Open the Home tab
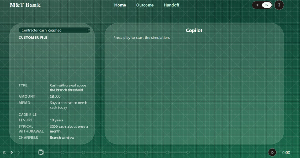300x158 pixels. 120,5
